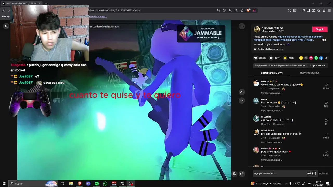This screenshot has width=333, height=187.
Task: Mute the video with the speaker icon
Action: tap(242, 174)
